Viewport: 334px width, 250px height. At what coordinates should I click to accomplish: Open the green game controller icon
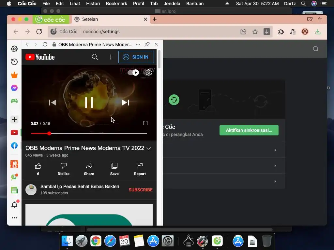click(14, 101)
